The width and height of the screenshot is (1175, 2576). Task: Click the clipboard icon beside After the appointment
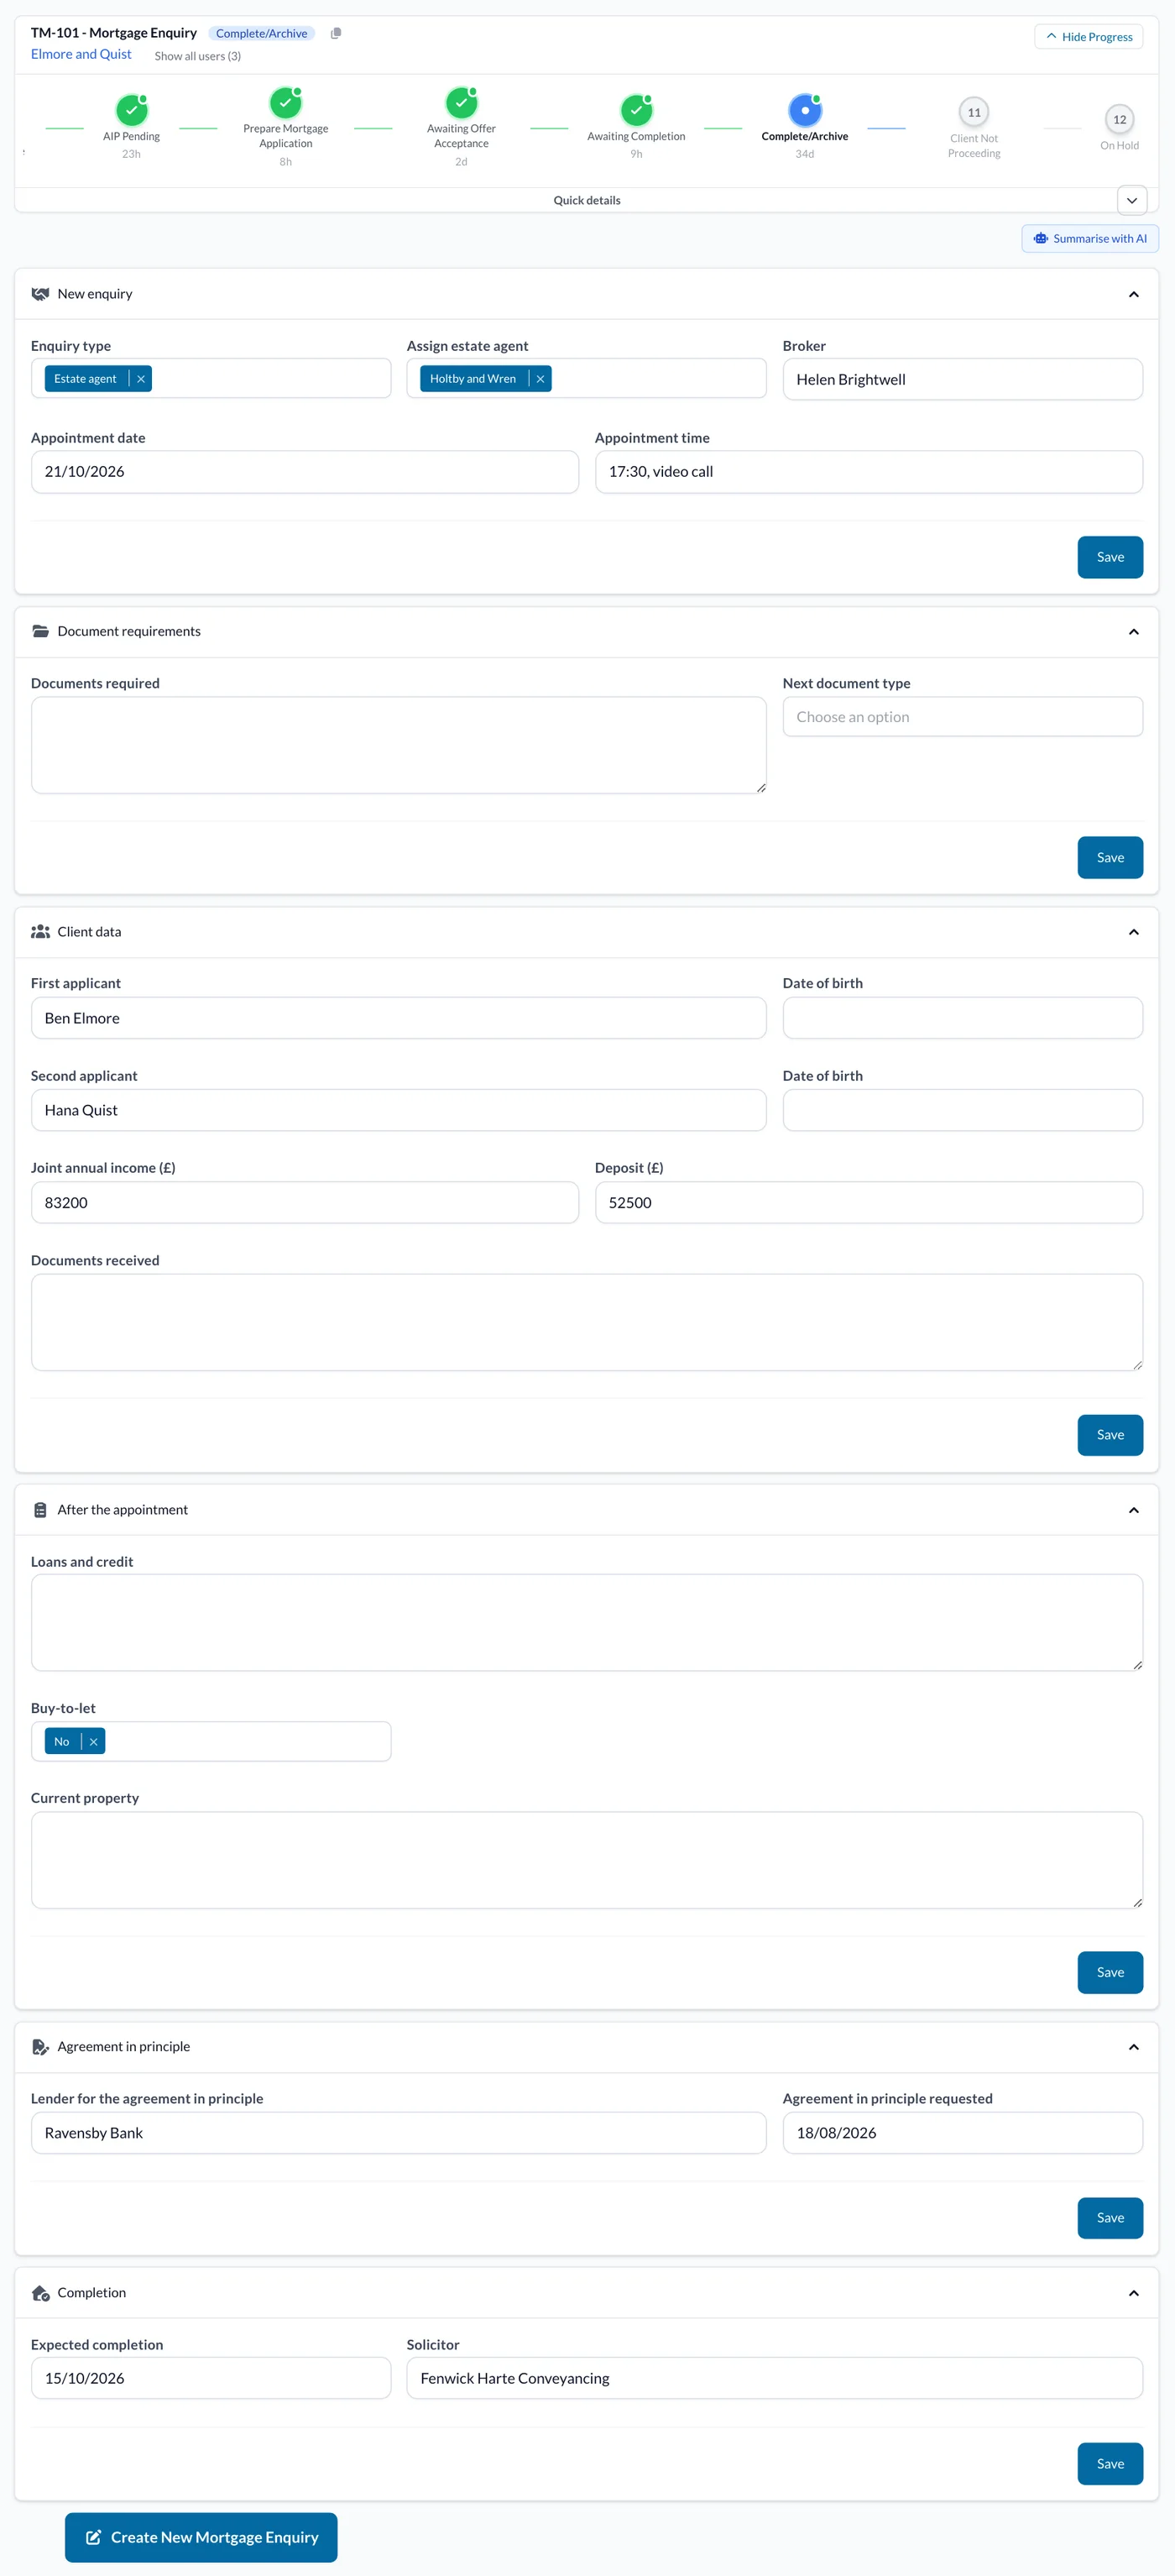coord(40,1510)
